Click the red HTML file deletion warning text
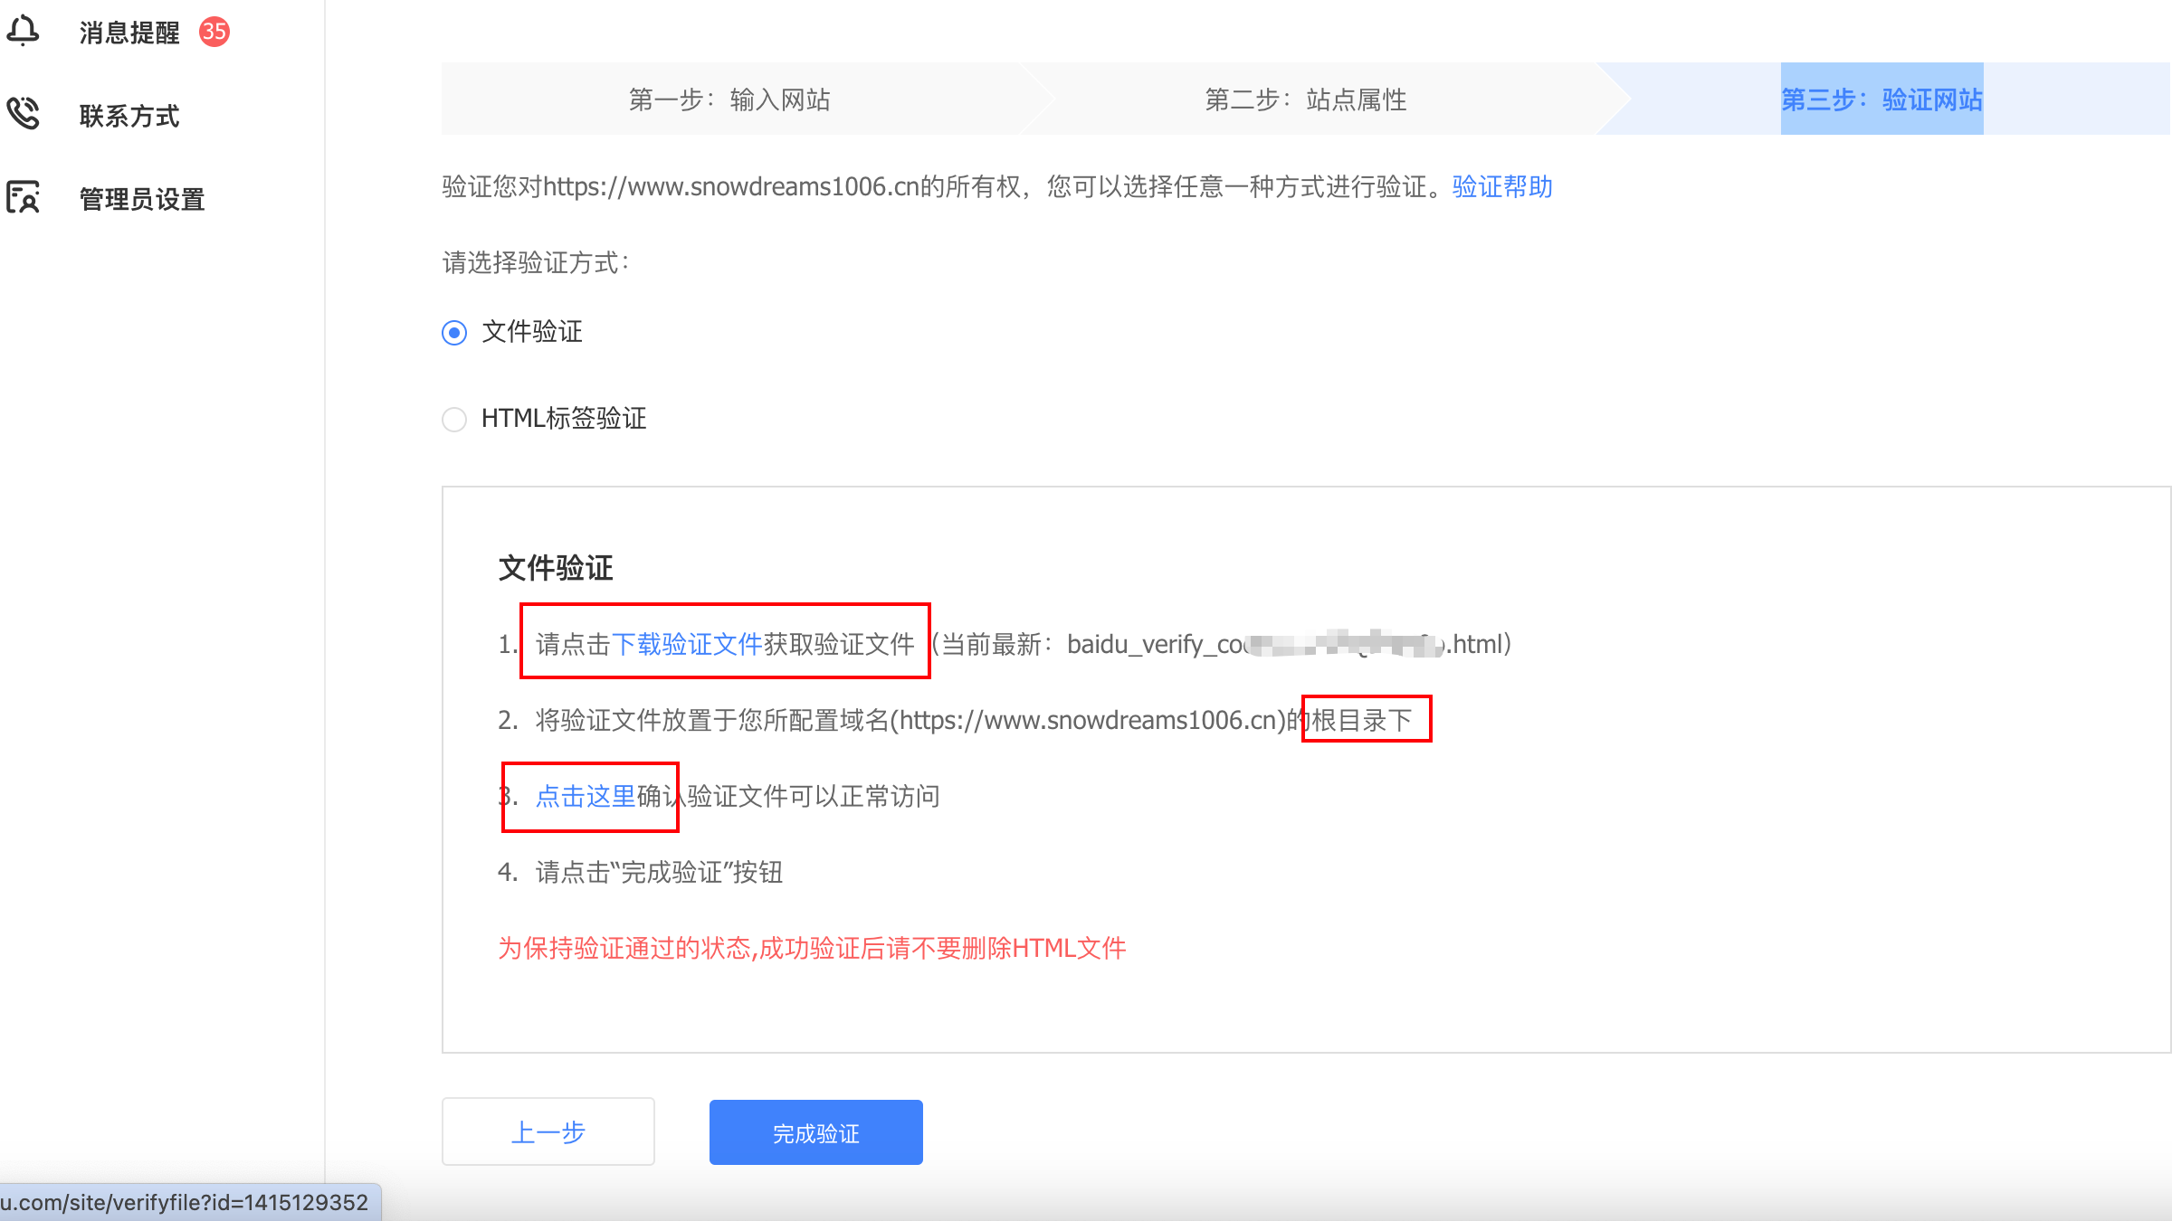Viewport: 2172px width, 1221px height. coord(812,948)
